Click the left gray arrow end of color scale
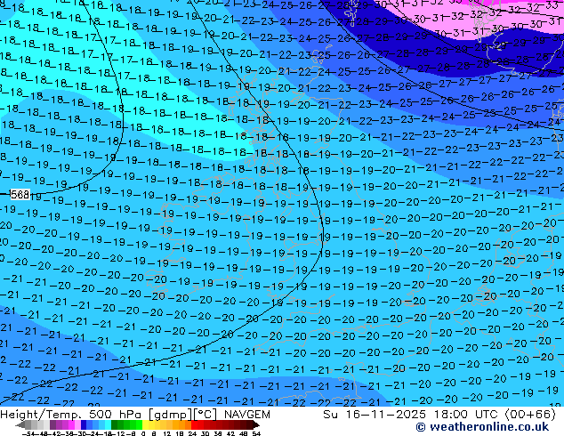 point(20,425)
